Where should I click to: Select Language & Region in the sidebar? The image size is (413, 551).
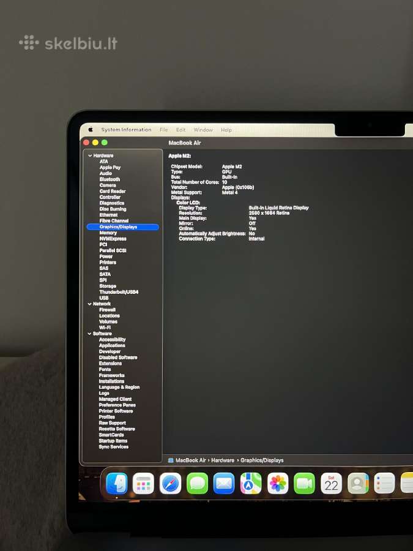119,388
